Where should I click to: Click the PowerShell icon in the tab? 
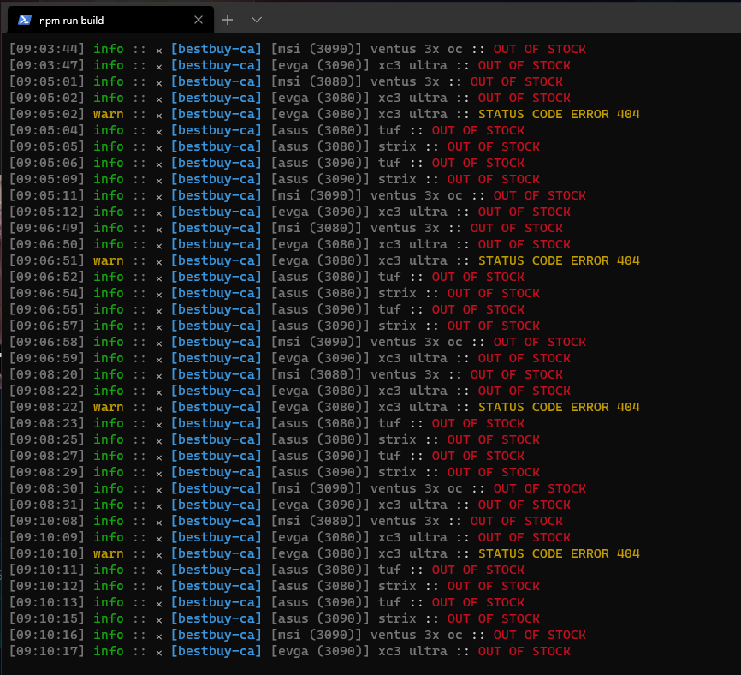pos(25,20)
